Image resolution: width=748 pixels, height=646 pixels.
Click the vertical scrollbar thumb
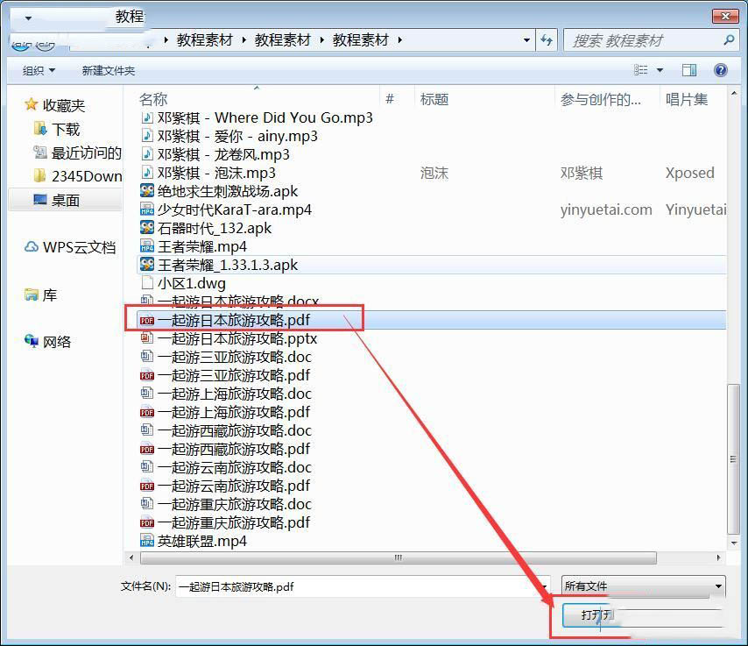[733, 458]
